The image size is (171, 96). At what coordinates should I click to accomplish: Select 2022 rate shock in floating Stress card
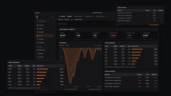tap(140, 13)
